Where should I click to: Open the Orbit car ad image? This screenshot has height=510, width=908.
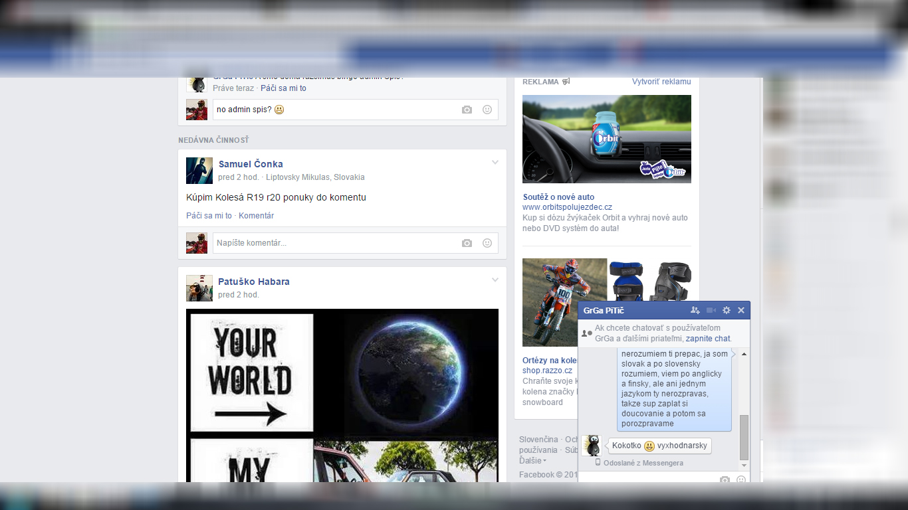pyautogui.click(x=606, y=139)
